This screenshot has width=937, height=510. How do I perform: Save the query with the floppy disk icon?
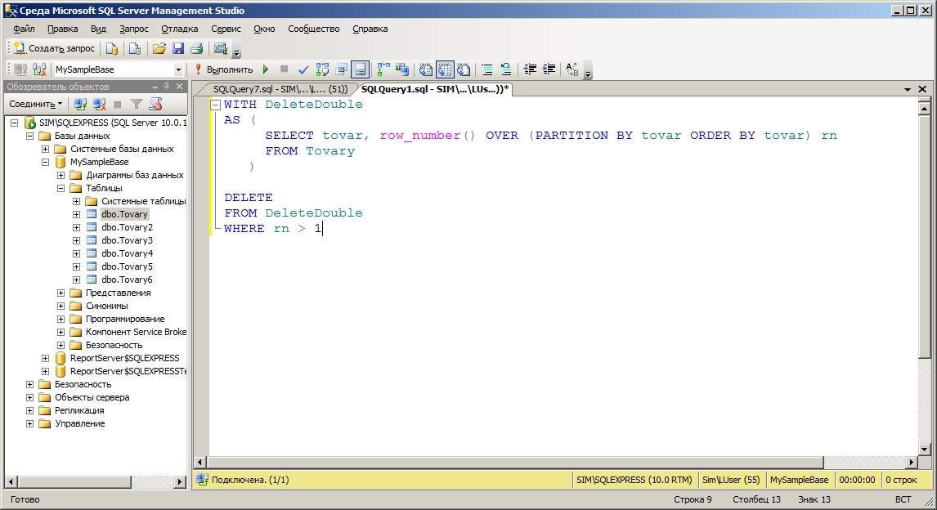tap(178, 48)
